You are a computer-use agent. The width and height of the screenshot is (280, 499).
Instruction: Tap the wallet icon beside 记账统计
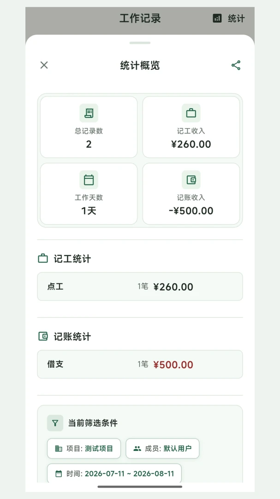pyautogui.click(x=43, y=336)
